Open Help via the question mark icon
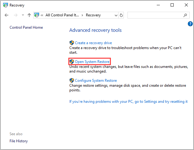This screenshot has height=150, width=194. [x=190, y=24]
